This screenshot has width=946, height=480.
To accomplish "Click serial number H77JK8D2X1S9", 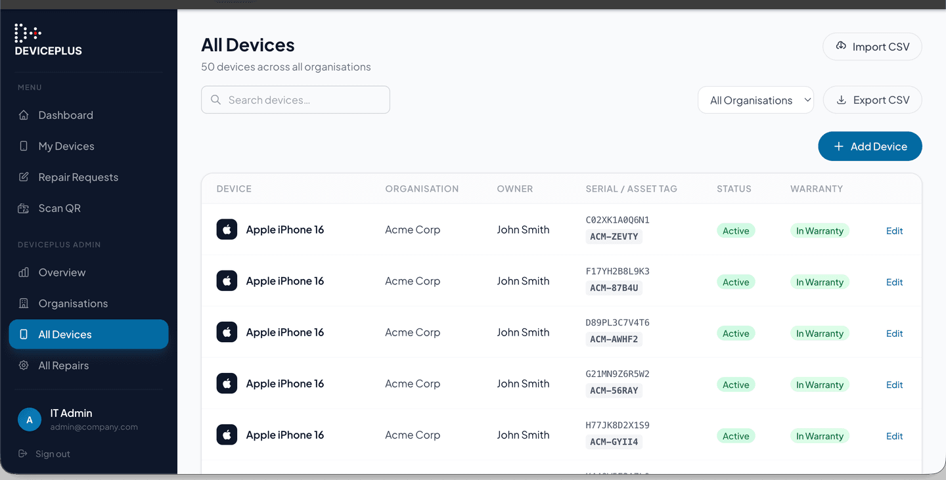I will (x=618, y=425).
